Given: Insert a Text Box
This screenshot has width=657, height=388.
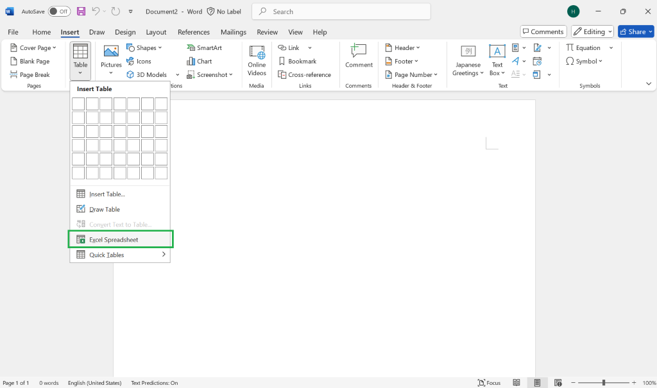Looking at the screenshot, I should (497, 60).
